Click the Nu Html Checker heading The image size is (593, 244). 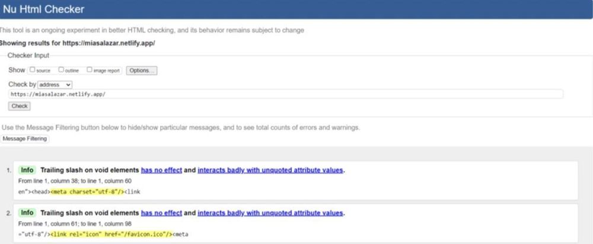(43, 9)
